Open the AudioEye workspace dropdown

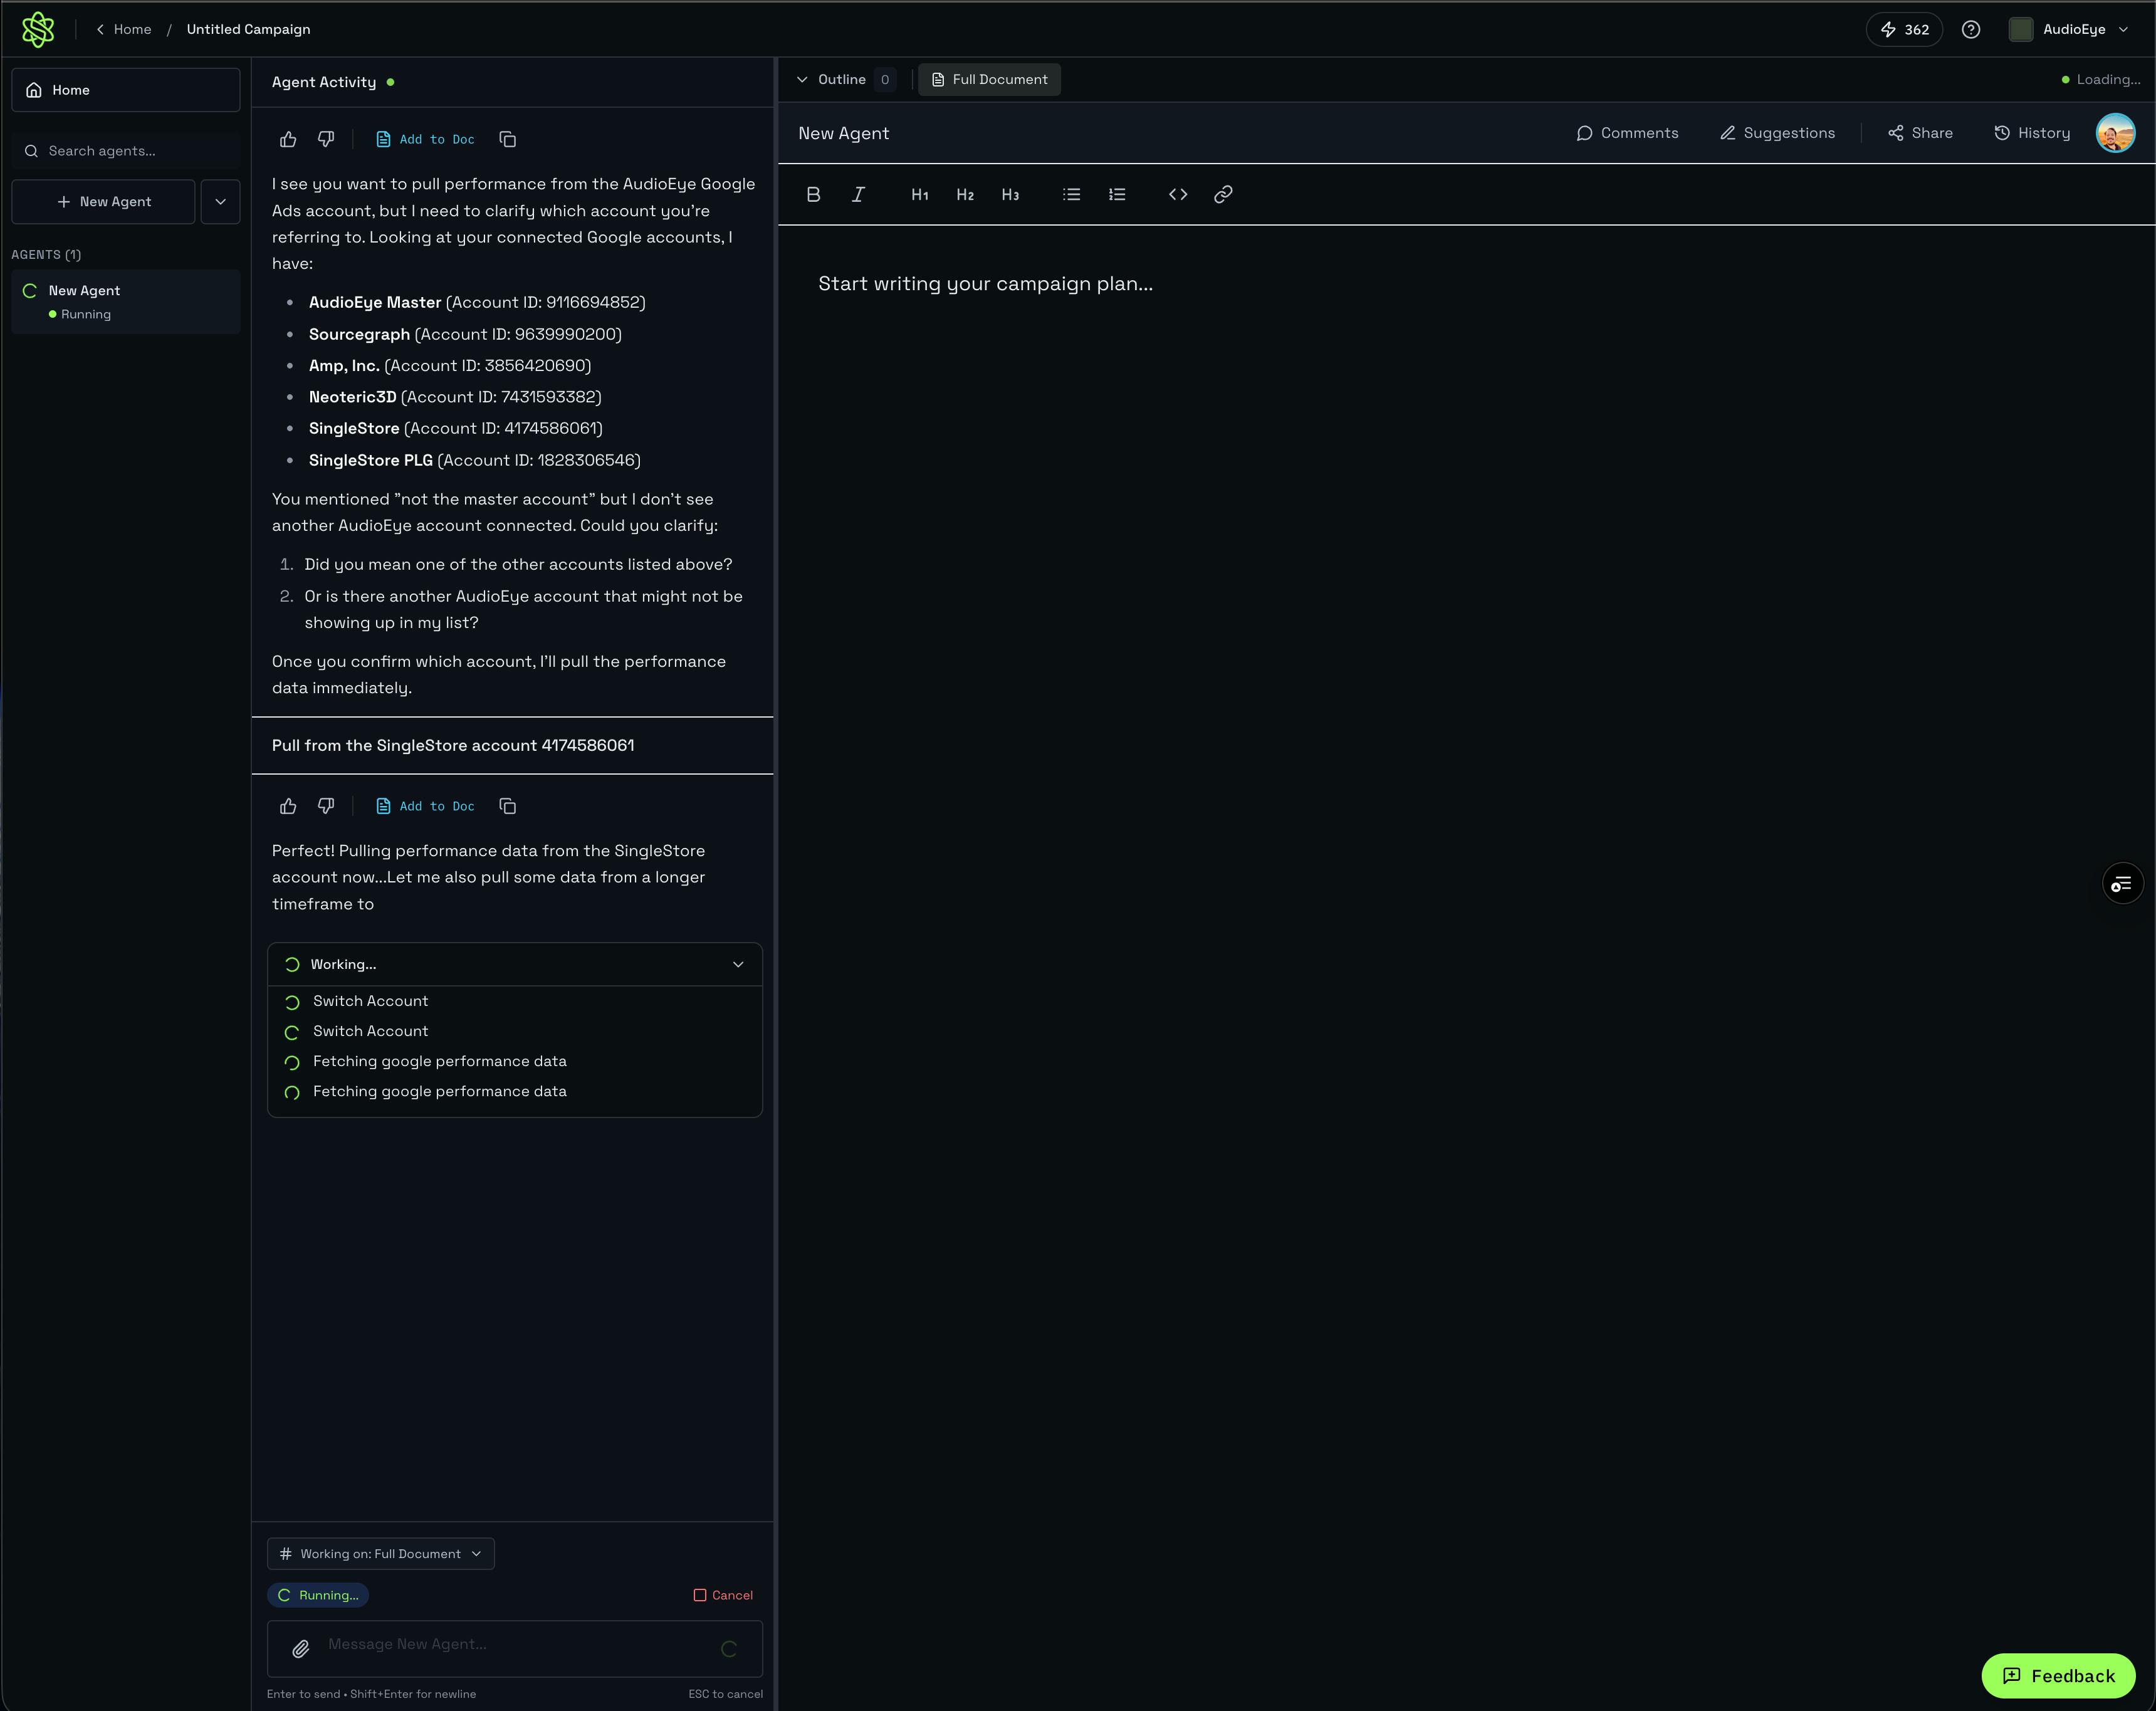tap(2070, 29)
